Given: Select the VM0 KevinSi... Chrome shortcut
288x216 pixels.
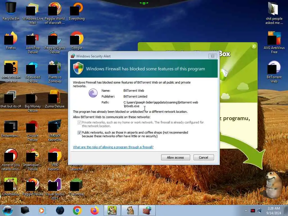Looking at the screenshot, I should click(55, 159).
